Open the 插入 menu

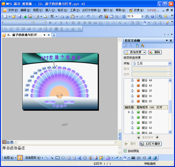tap(50, 10)
